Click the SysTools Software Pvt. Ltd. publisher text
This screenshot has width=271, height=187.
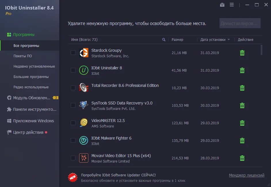[x=113, y=108]
